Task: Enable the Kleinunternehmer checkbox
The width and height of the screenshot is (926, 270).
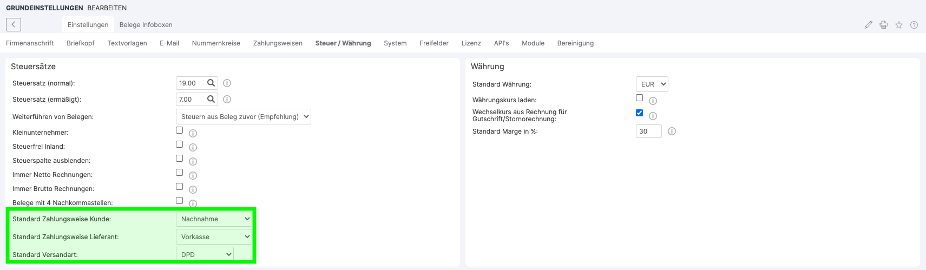Action: click(x=179, y=130)
